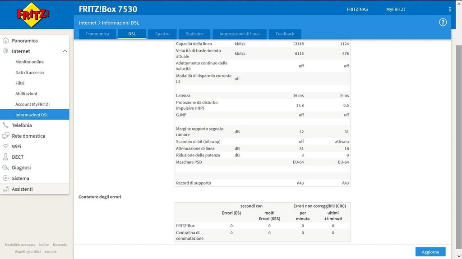Select Informazioni DSL in sidebar
This screenshot has width=462, height=259.
35,115
